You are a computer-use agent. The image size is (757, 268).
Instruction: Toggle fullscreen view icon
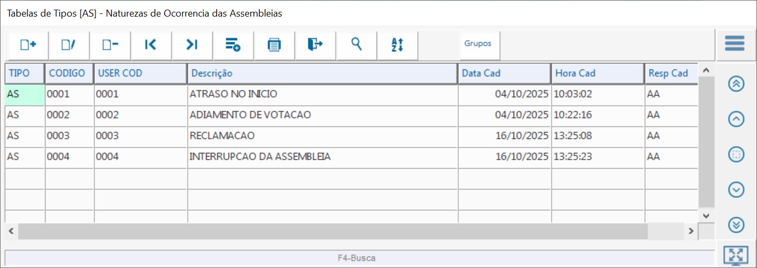[x=735, y=256]
